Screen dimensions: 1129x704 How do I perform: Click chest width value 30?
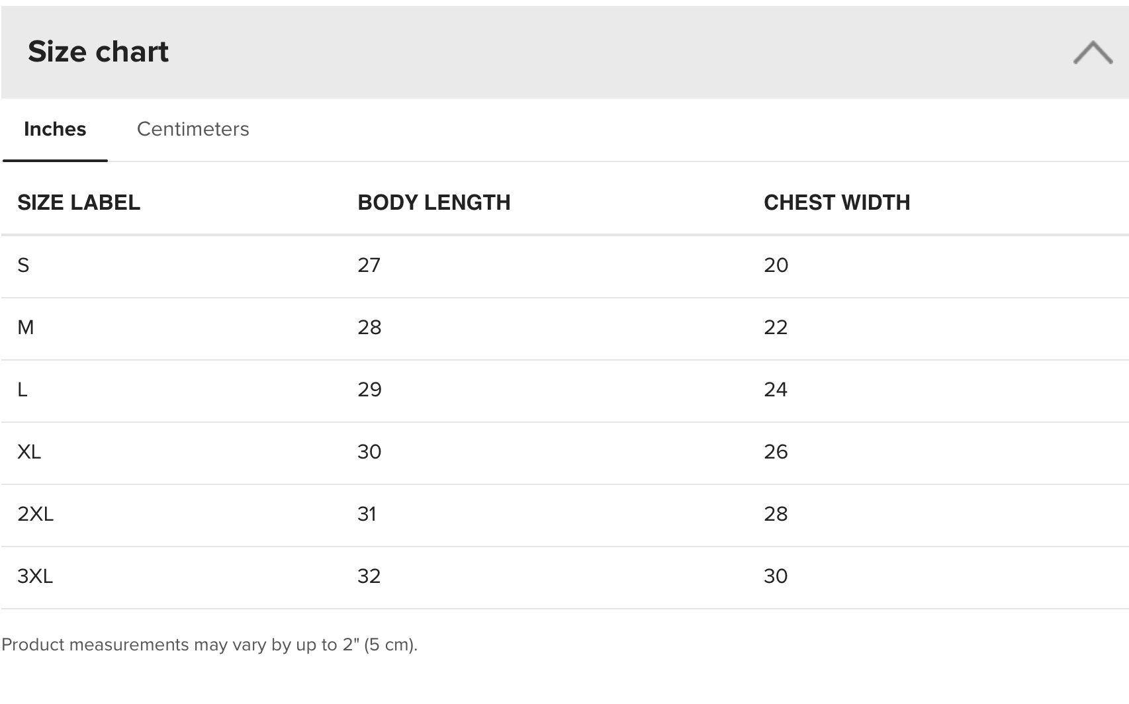pos(776,576)
